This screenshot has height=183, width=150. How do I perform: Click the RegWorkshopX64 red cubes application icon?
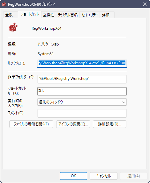13,27
